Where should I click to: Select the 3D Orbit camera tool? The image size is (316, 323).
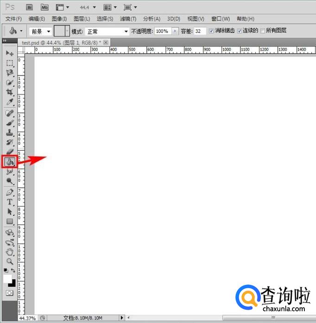coord(9,242)
